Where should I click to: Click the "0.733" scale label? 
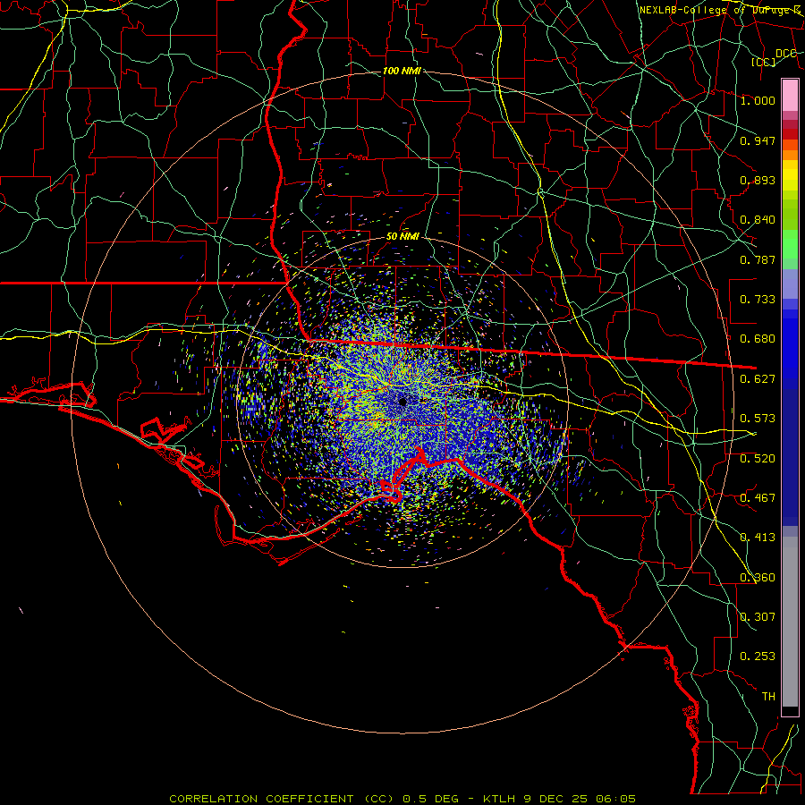pos(758,300)
